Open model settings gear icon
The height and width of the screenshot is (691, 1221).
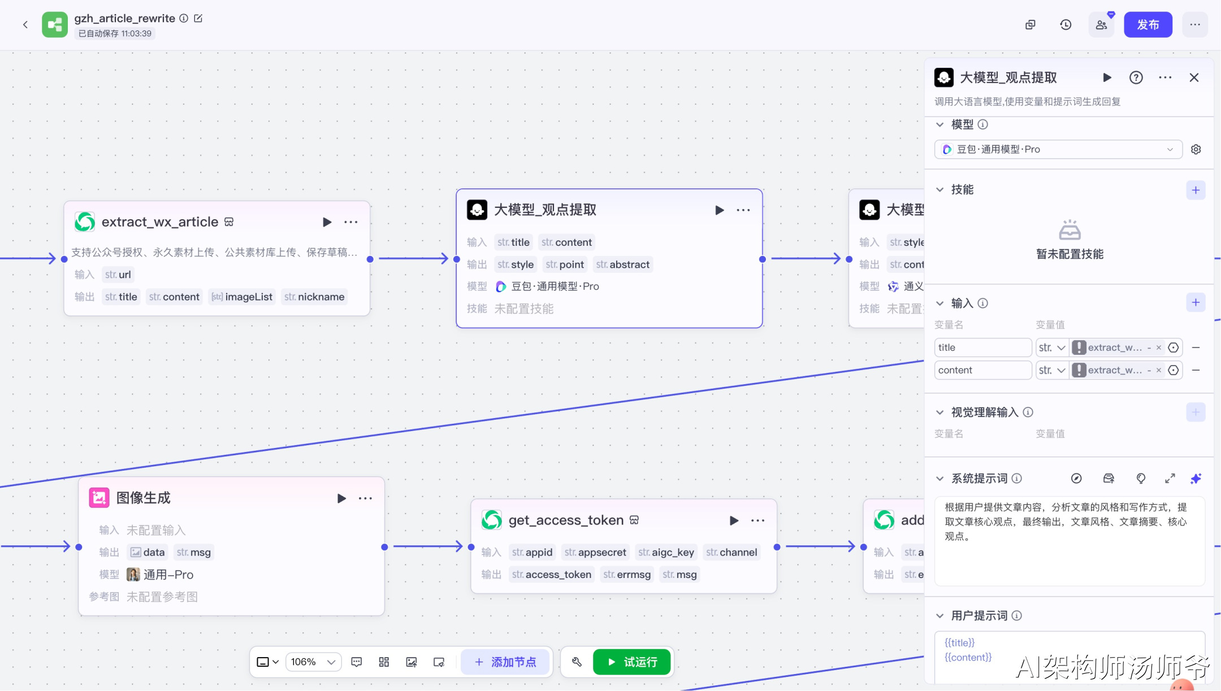pyautogui.click(x=1196, y=149)
